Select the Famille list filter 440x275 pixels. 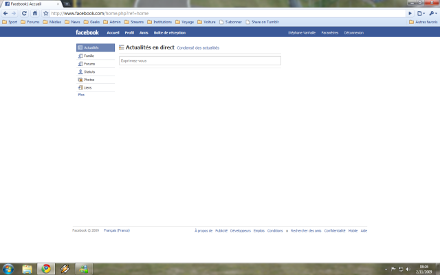click(96, 56)
